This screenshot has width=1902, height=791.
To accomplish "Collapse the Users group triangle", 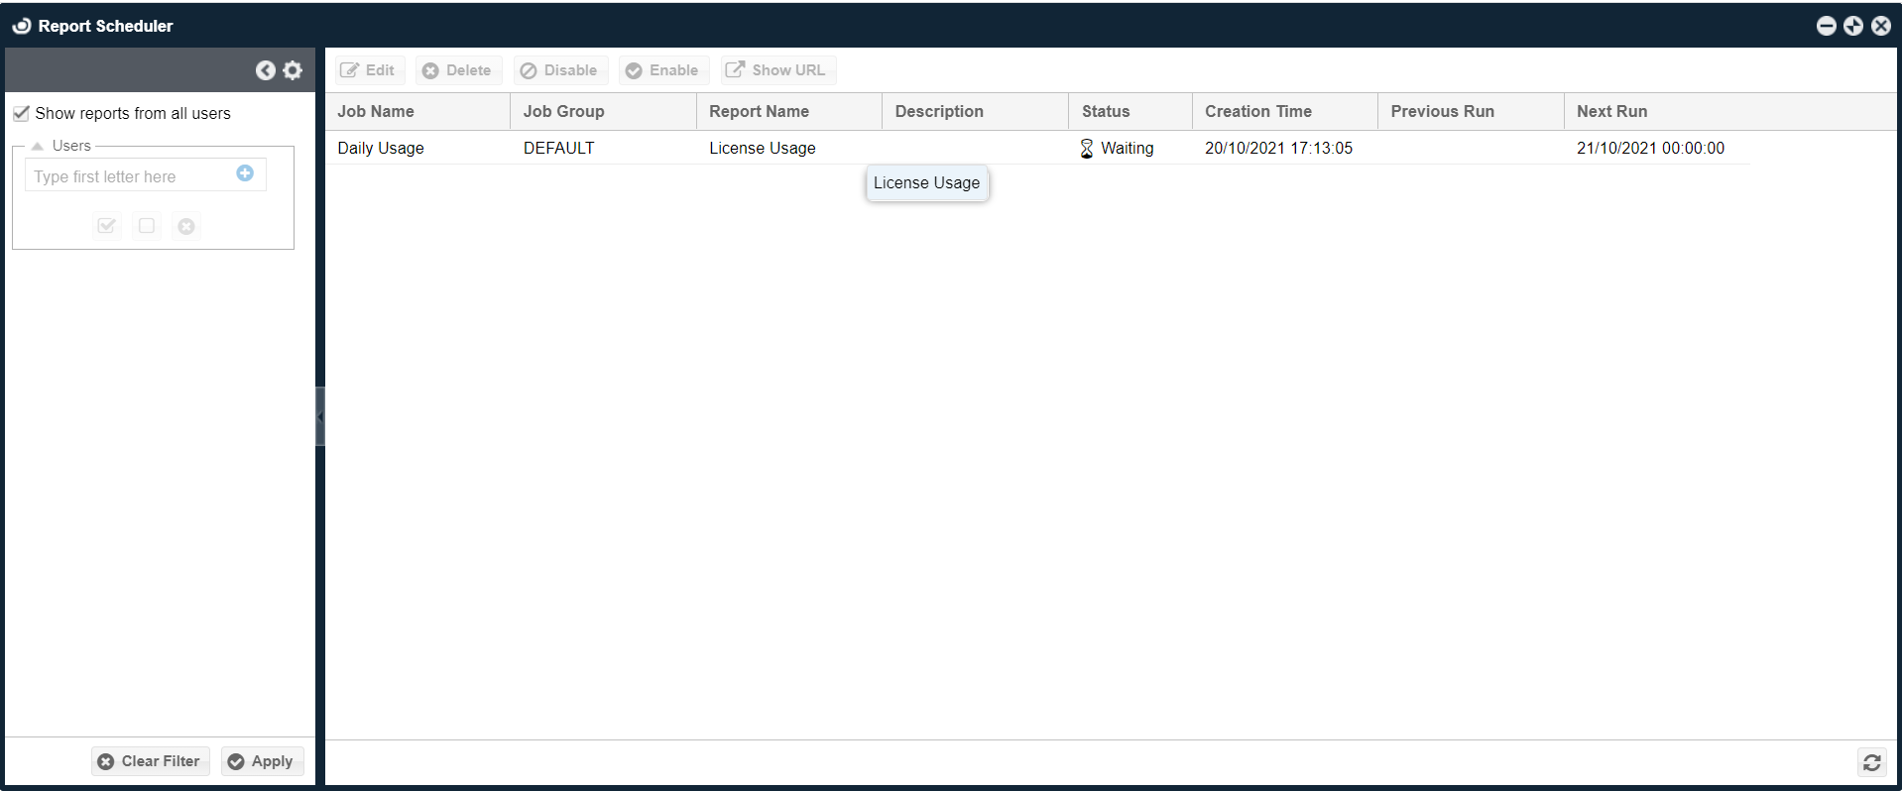I will pos(38,146).
